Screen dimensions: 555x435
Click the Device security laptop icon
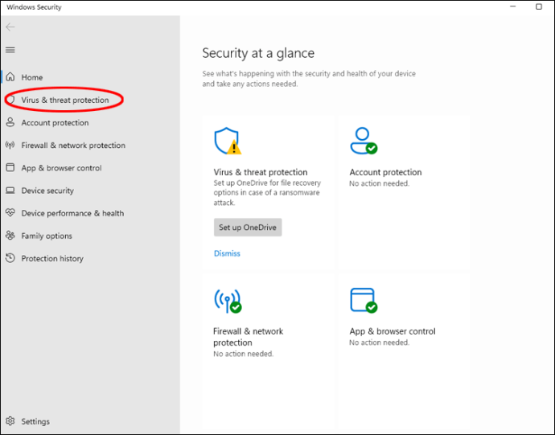coord(10,191)
